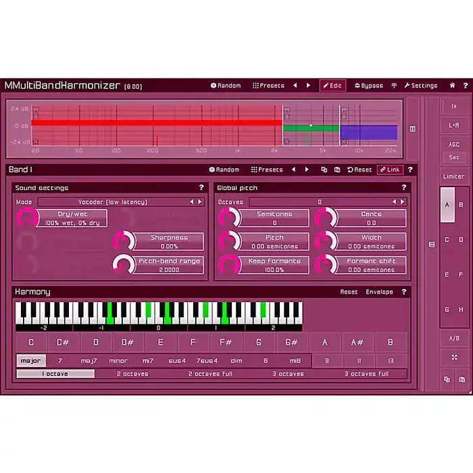This screenshot has width=473, height=473.
Task: Click the Cents value field
Action: 372,218
